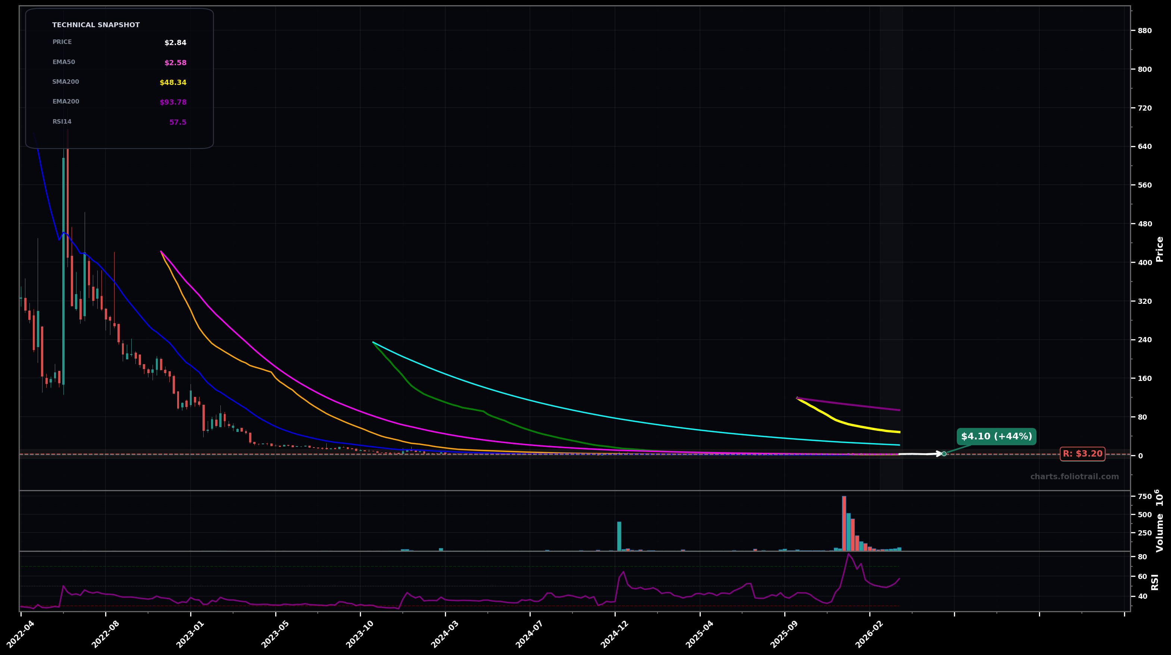
Task: Select the EMA200 label in the snapshot panel
Action: 66,101
